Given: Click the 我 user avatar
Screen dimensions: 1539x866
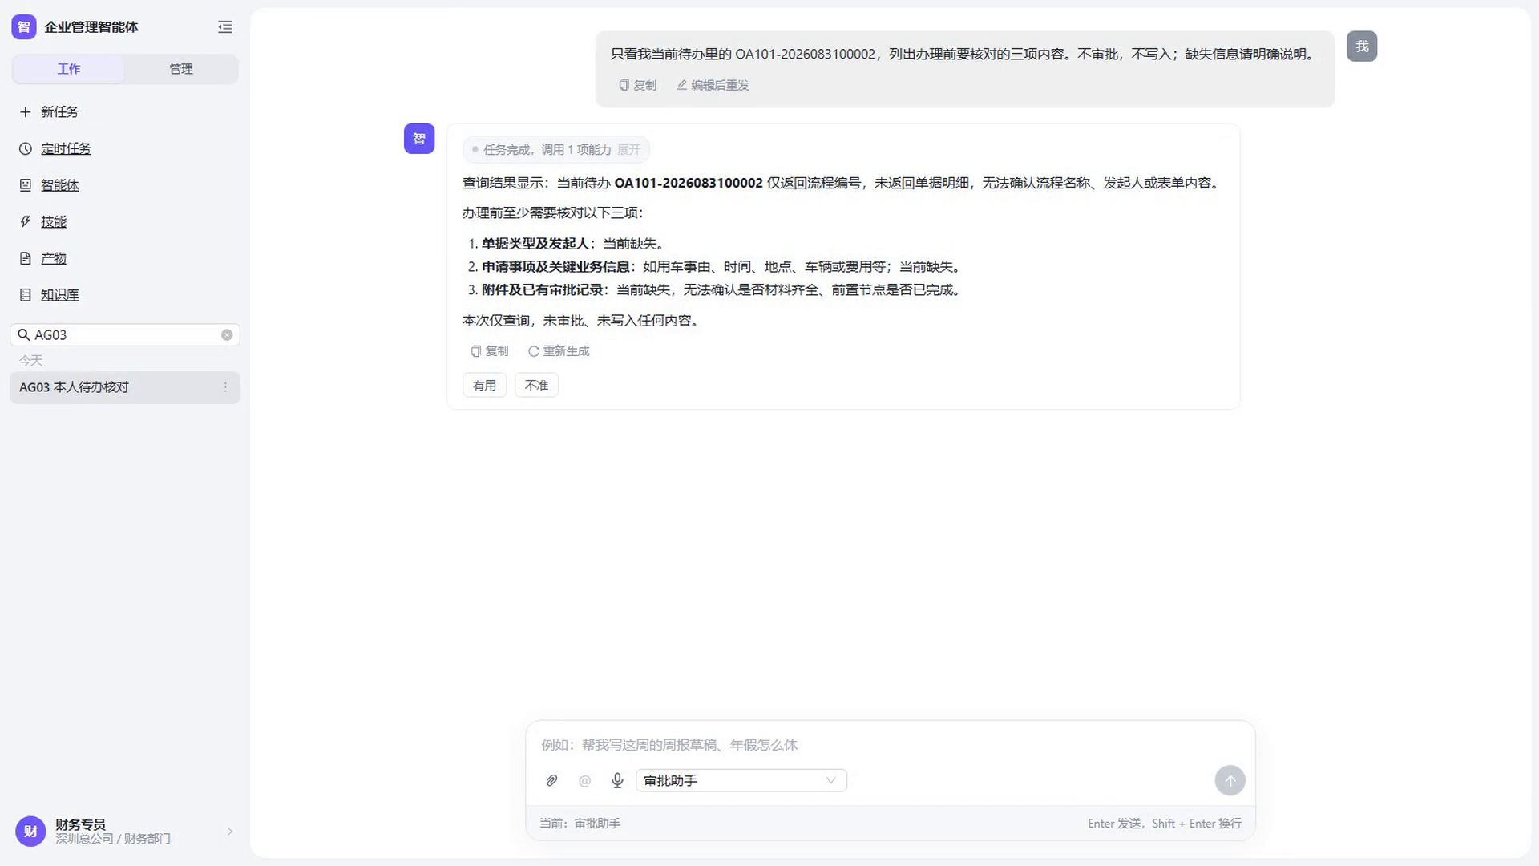Looking at the screenshot, I should click(1362, 47).
